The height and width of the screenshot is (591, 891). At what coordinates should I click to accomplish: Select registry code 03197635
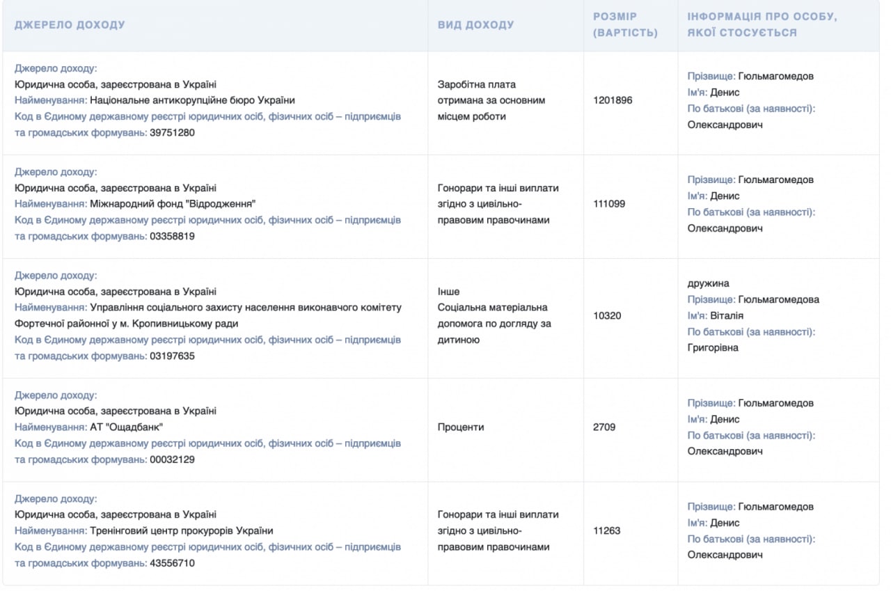tap(172, 356)
